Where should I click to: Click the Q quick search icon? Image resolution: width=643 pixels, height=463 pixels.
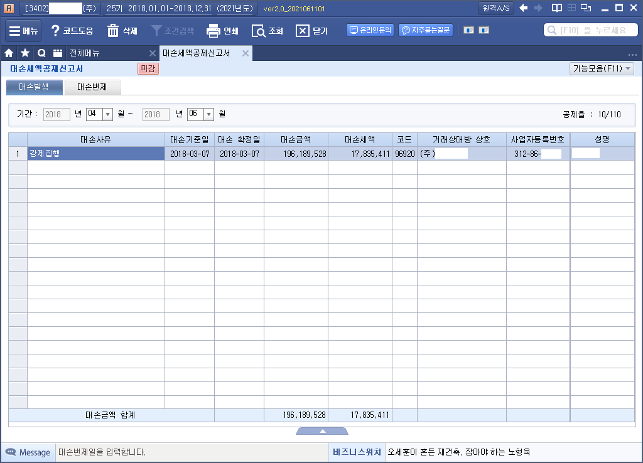(41, 53)
